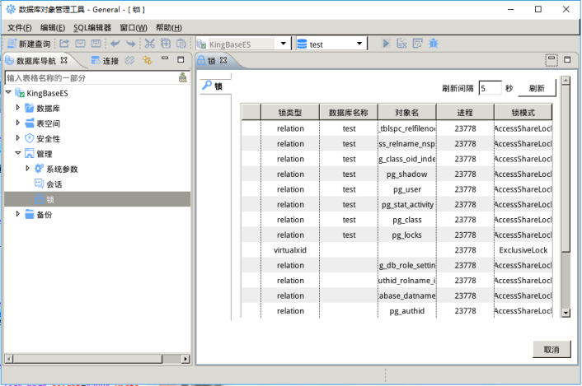Click the 新建查询 new query button
582x386 pixels.
tap(29, 44)
